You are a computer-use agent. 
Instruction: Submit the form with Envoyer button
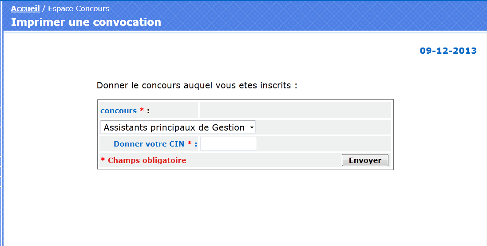(365, 160)
